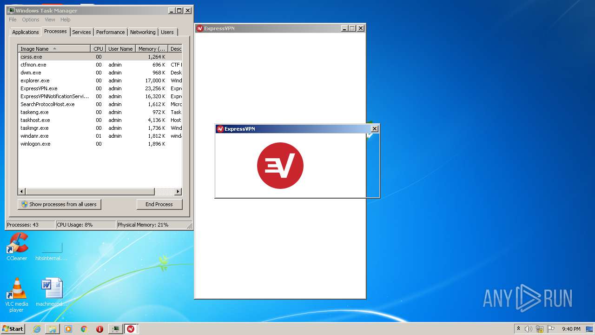Click the large ExpressVPN window title icon
This screenshot has height=335, width=595.
tap(199, 28)
